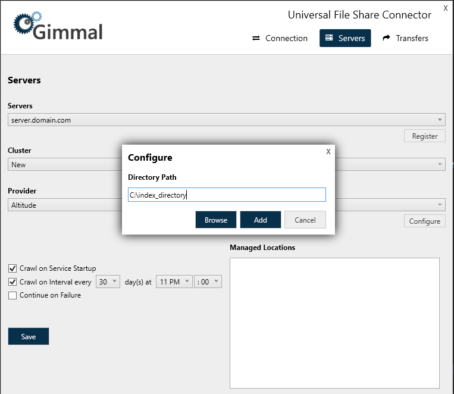
Task: Click the Transfers arrow icon
Action: click(387, 38)
